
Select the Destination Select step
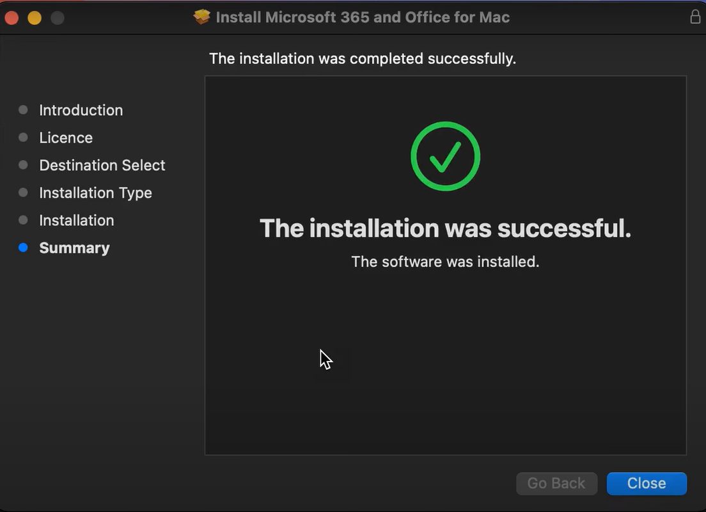click(x=102, y=165)
